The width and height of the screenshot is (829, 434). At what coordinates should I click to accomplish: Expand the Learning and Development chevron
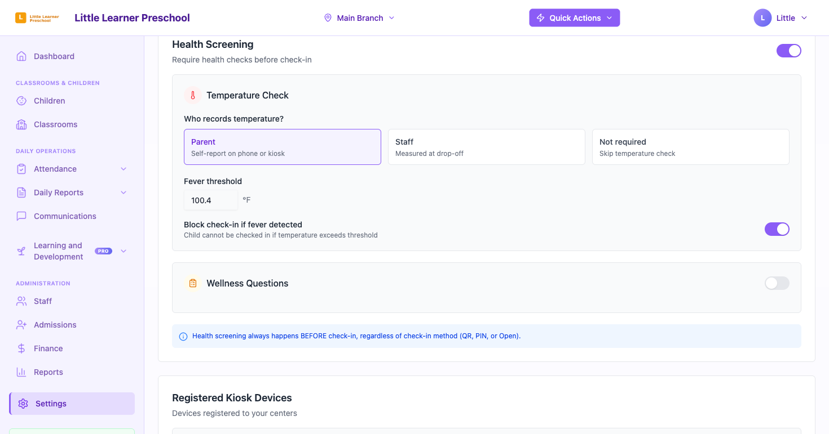tap(124, 251)
